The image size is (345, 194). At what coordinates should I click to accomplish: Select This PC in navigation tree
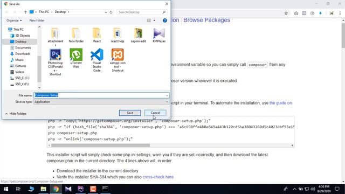pyautogui.click(x=16, y=30)
